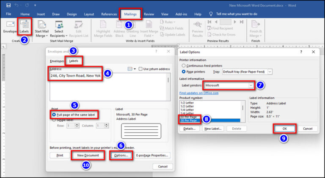The height and width of the screenshot is (178, 325).
Task: Open Finish & Merge menu
Action: coord(256,29)
